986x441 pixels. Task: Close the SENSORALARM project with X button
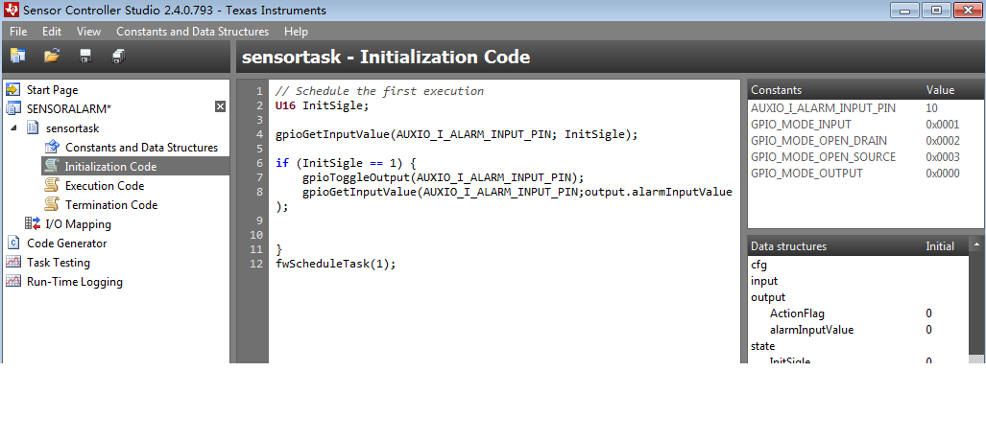tap(220, 106)
